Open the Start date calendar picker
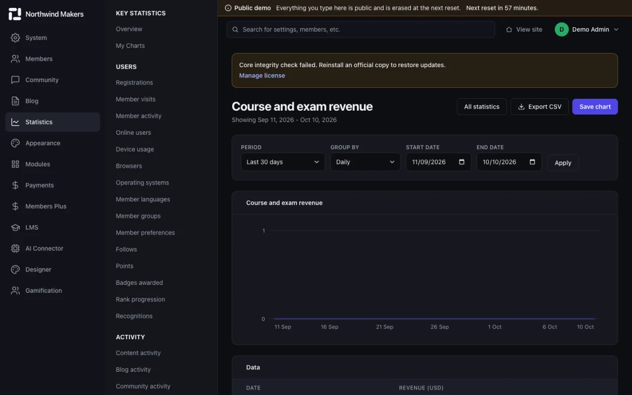The image size is (632, 395). click(x=462, y=162)
